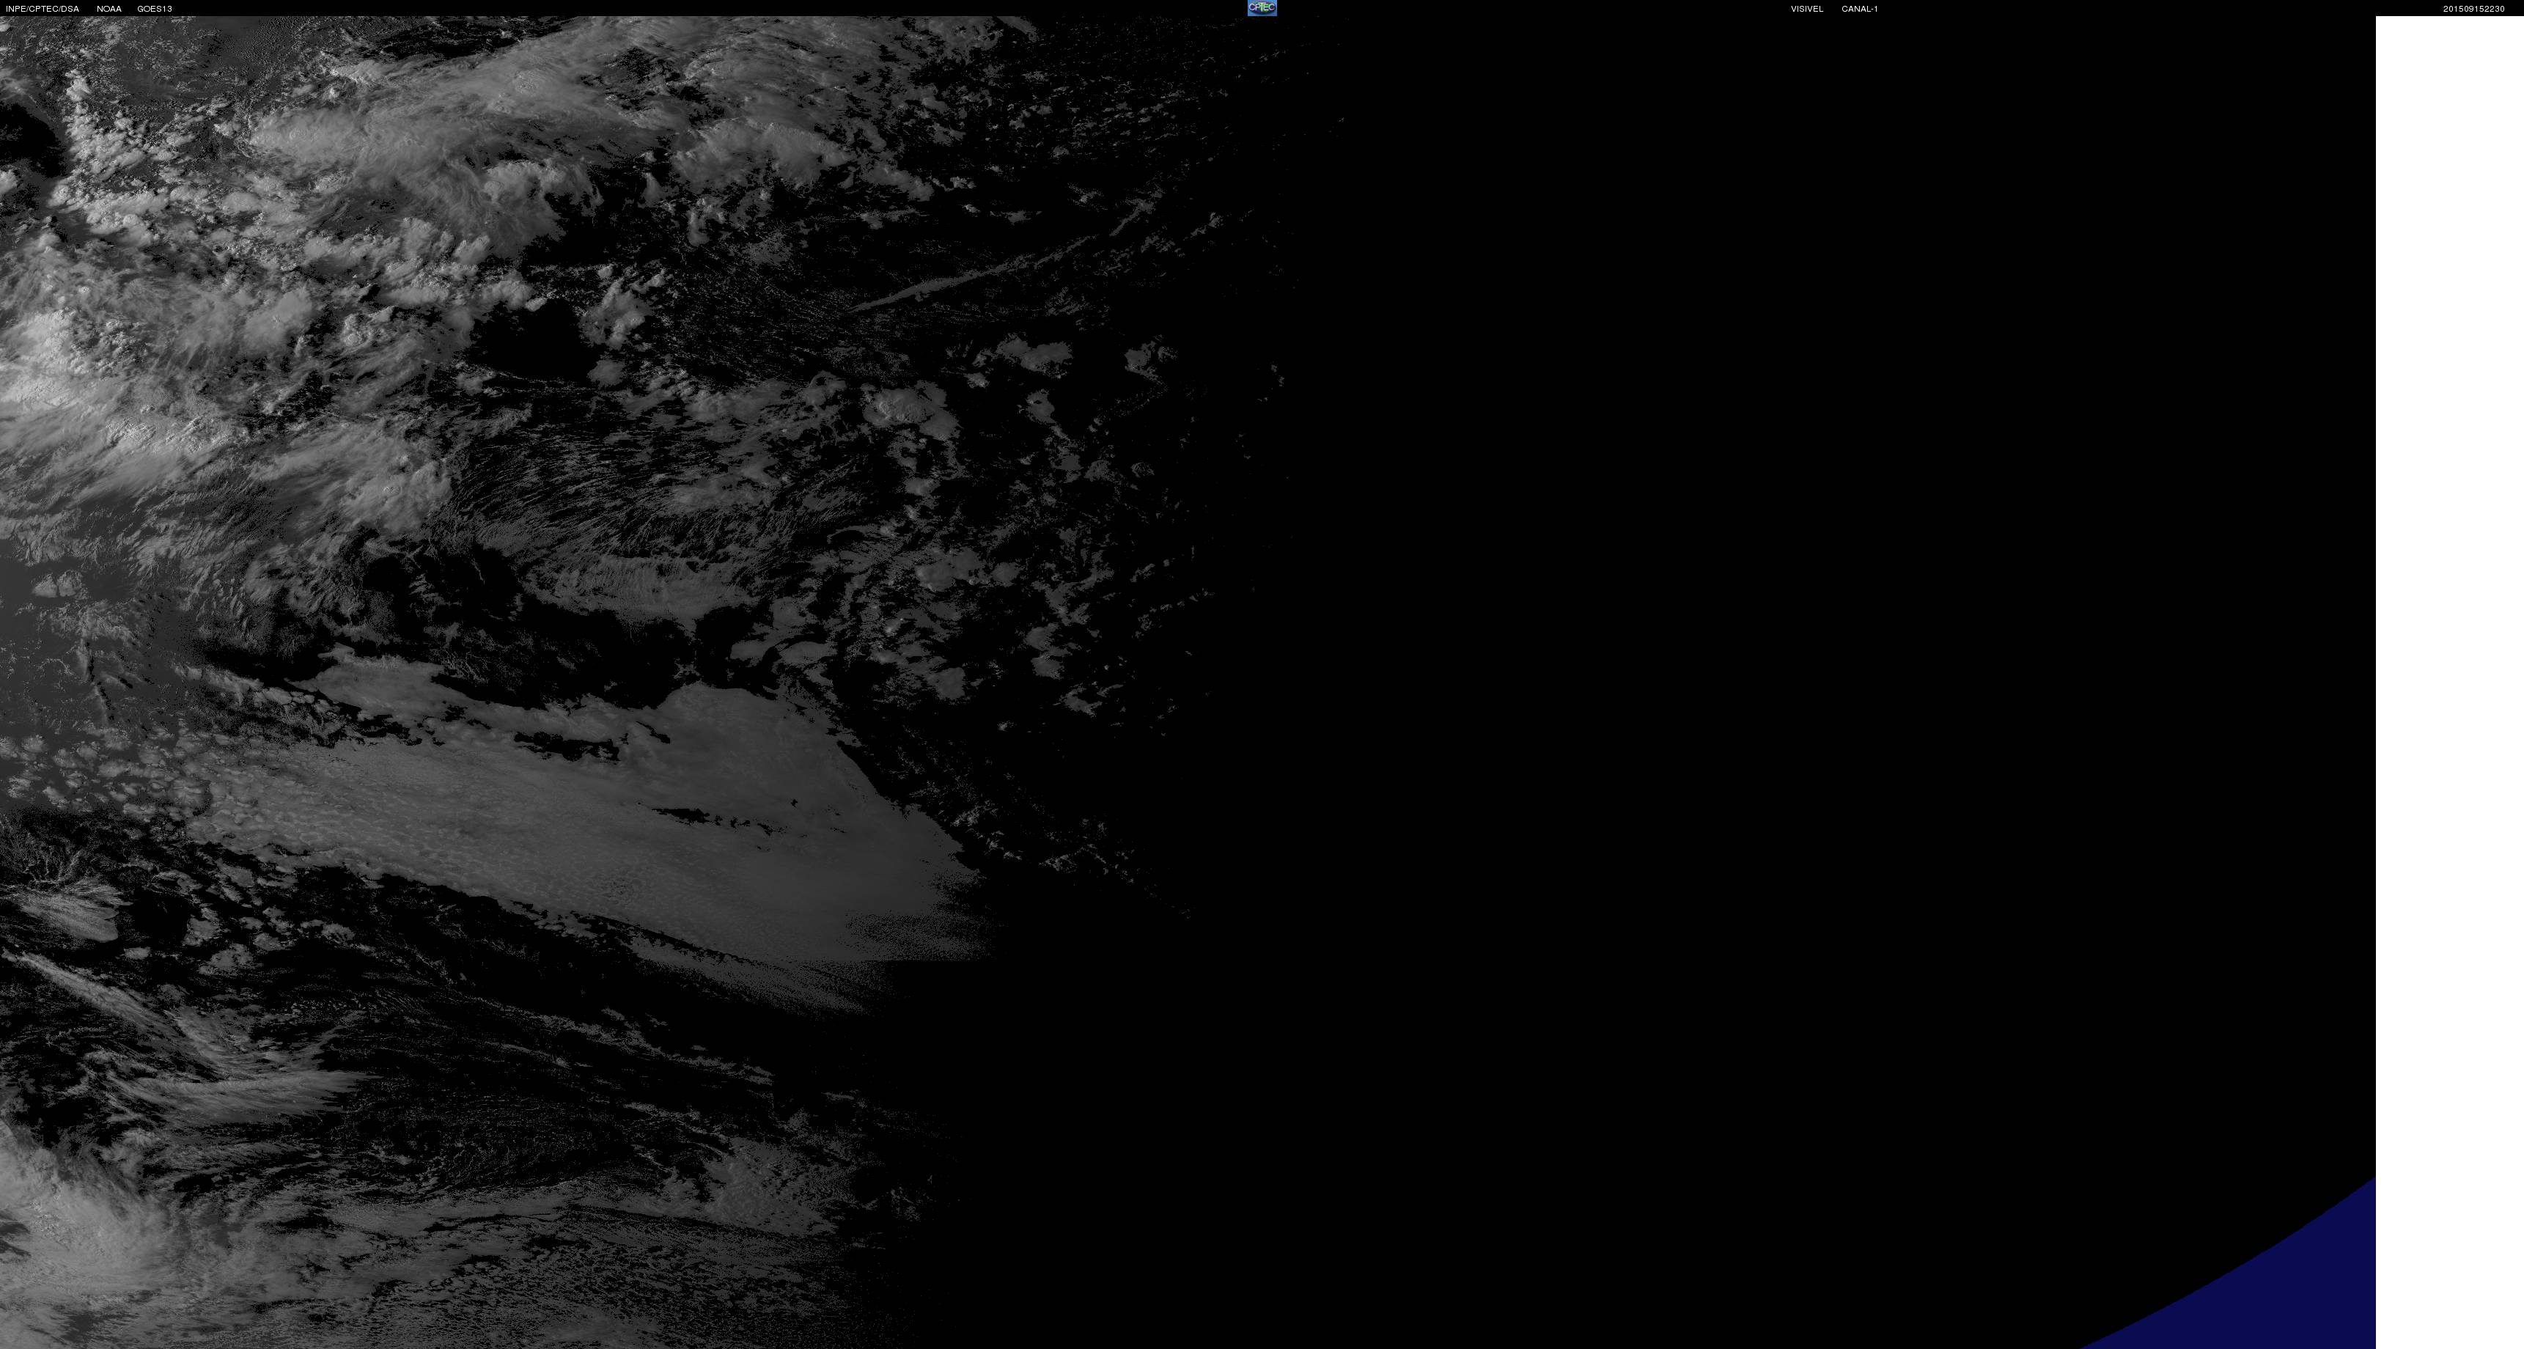Click the VISIVEL channel label
Image resolution: width=2524 pixels, height=1349 pixels.
(x=1807, y=9)
